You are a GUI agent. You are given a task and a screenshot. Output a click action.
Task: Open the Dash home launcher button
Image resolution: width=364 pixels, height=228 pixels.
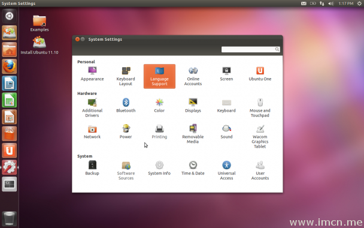[x=10, y=16]
